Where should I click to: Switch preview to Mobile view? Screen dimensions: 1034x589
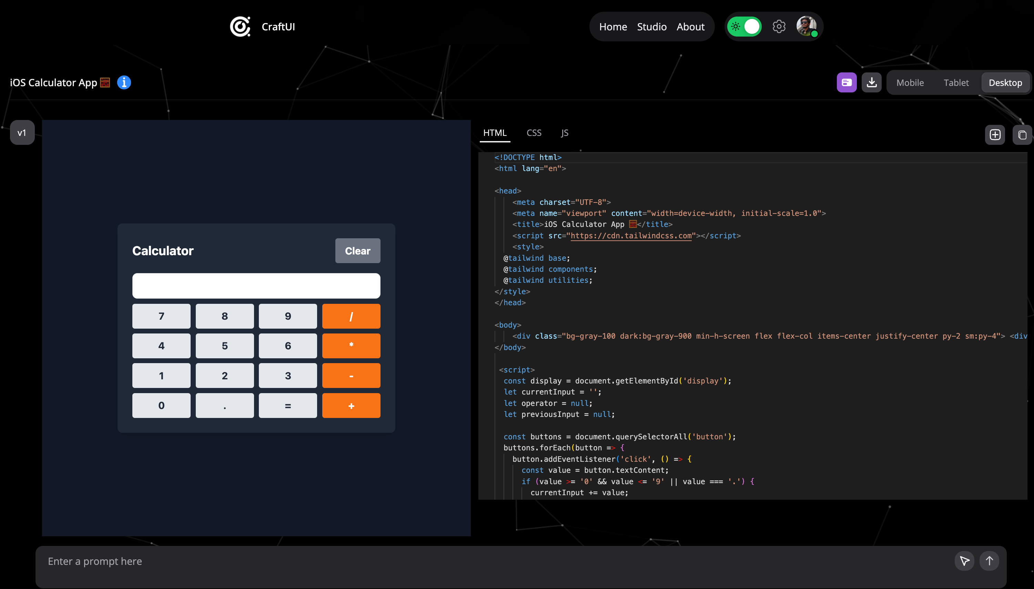click(910, 82)
